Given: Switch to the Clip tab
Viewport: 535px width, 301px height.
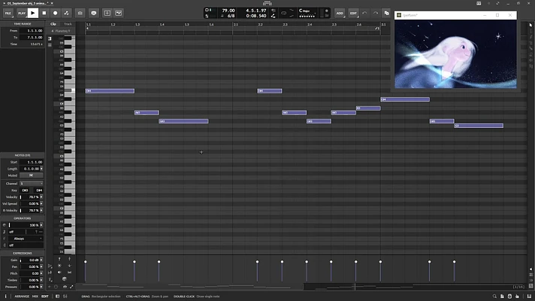Looking at the screenshot, I should 53,24.
